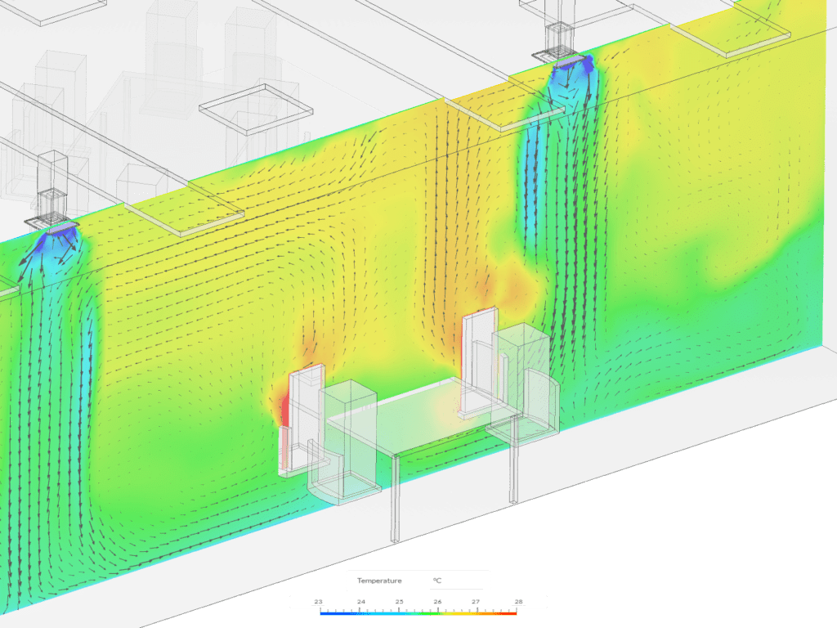The image size is (837, 628).
Task: Click the temperature color gradient bar
Action: pos(418,611)
